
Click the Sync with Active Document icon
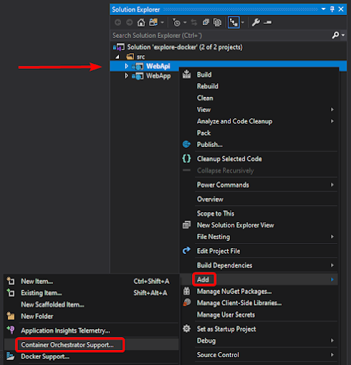[x=194, y=23]
